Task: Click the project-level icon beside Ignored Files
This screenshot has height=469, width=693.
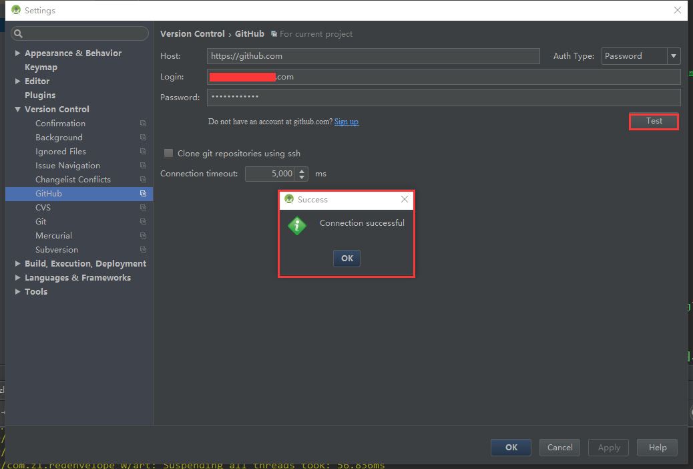Action: [x=143, y=151]
